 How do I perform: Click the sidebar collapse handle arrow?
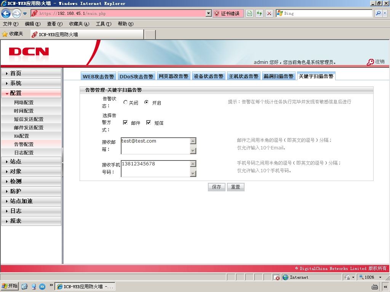click(x=63, y=162)
